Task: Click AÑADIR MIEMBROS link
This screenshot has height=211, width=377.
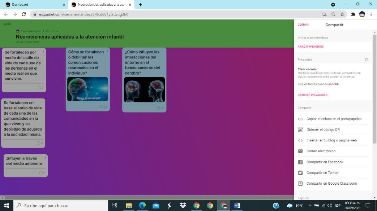Action: (x=310, y=47)
